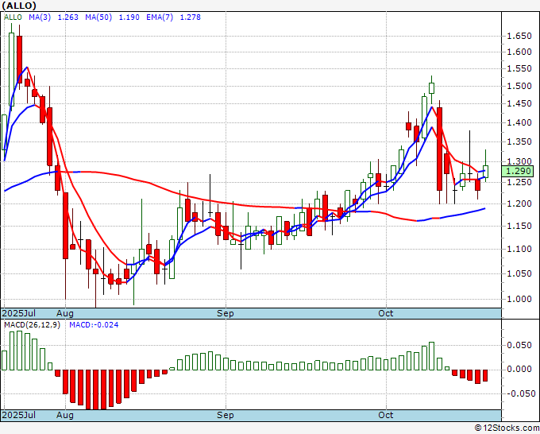Image resolution: width=540 pixels, height=434 pixels.
Task: Click the 1.050 price axis label
Action: 519,273
